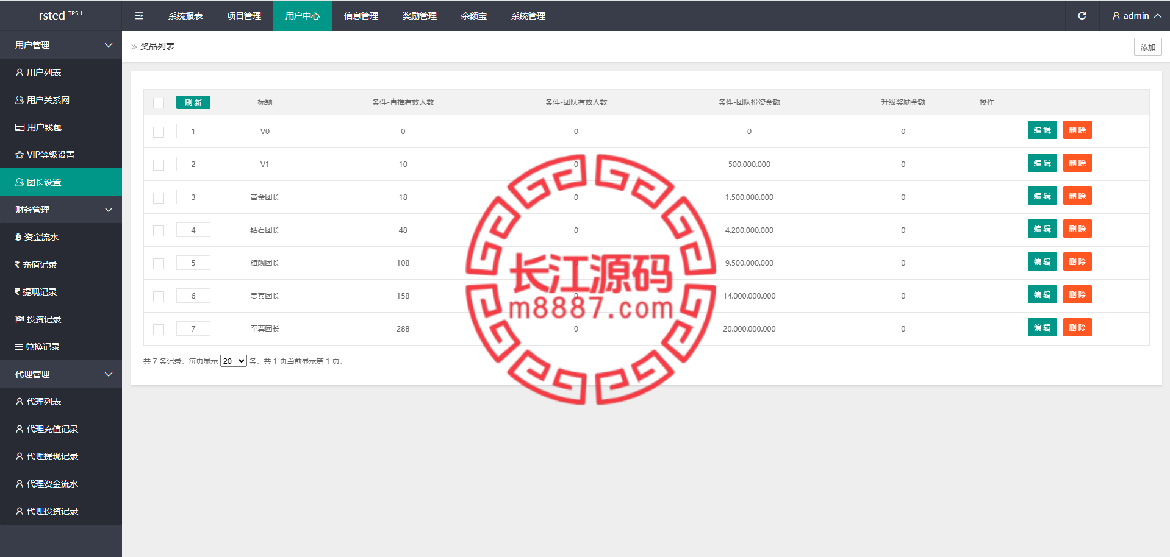1170x557 pixels.
Task: Delete the 钻石团长 row
Action: (1077, 229)
